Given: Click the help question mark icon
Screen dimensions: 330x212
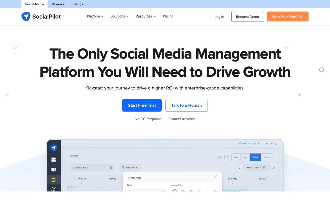Looking at the screenshot, I should coord(226,157).
